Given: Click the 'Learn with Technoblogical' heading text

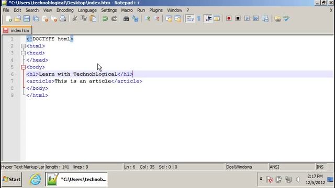Looking at the screenshot, I should (78, 74).
